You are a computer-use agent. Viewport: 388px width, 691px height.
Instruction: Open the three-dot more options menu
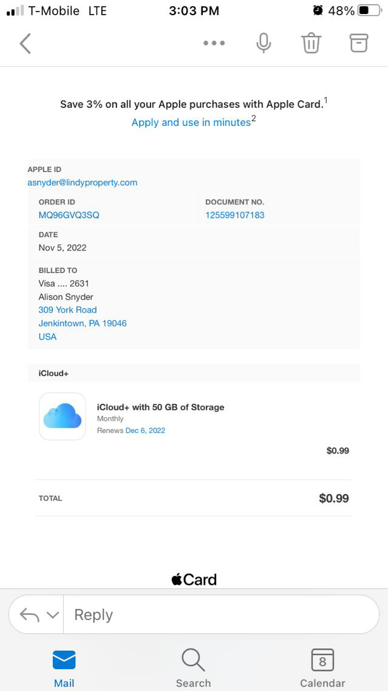(214, 43)
